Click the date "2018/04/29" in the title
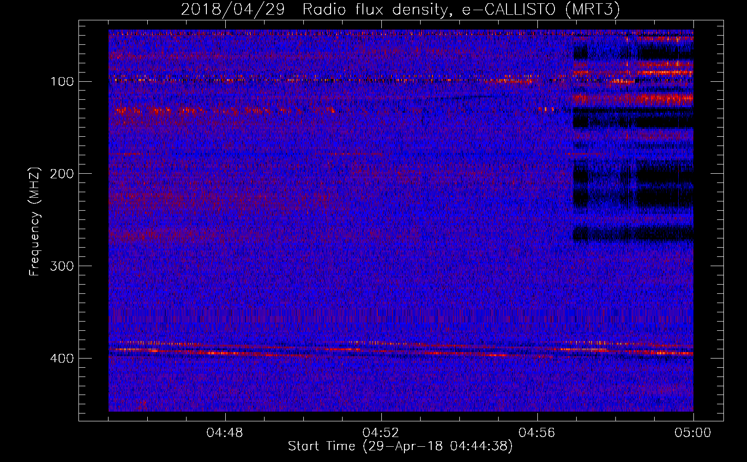 233,10
